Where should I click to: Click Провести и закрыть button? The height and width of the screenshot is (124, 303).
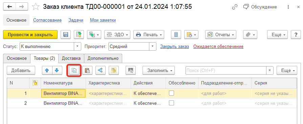[x=30, y=35]
